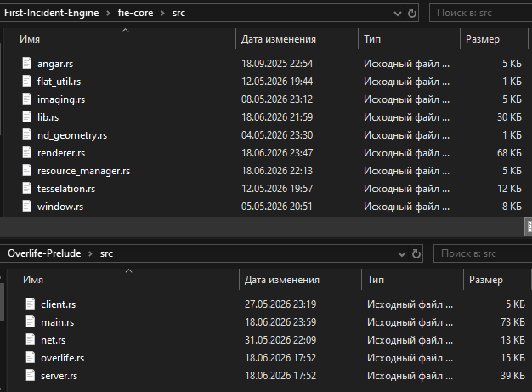Go to First-Incident-Engine breadcrumb folder
Viewport: 532px width, 392px height.
click(x=52, y=13)
